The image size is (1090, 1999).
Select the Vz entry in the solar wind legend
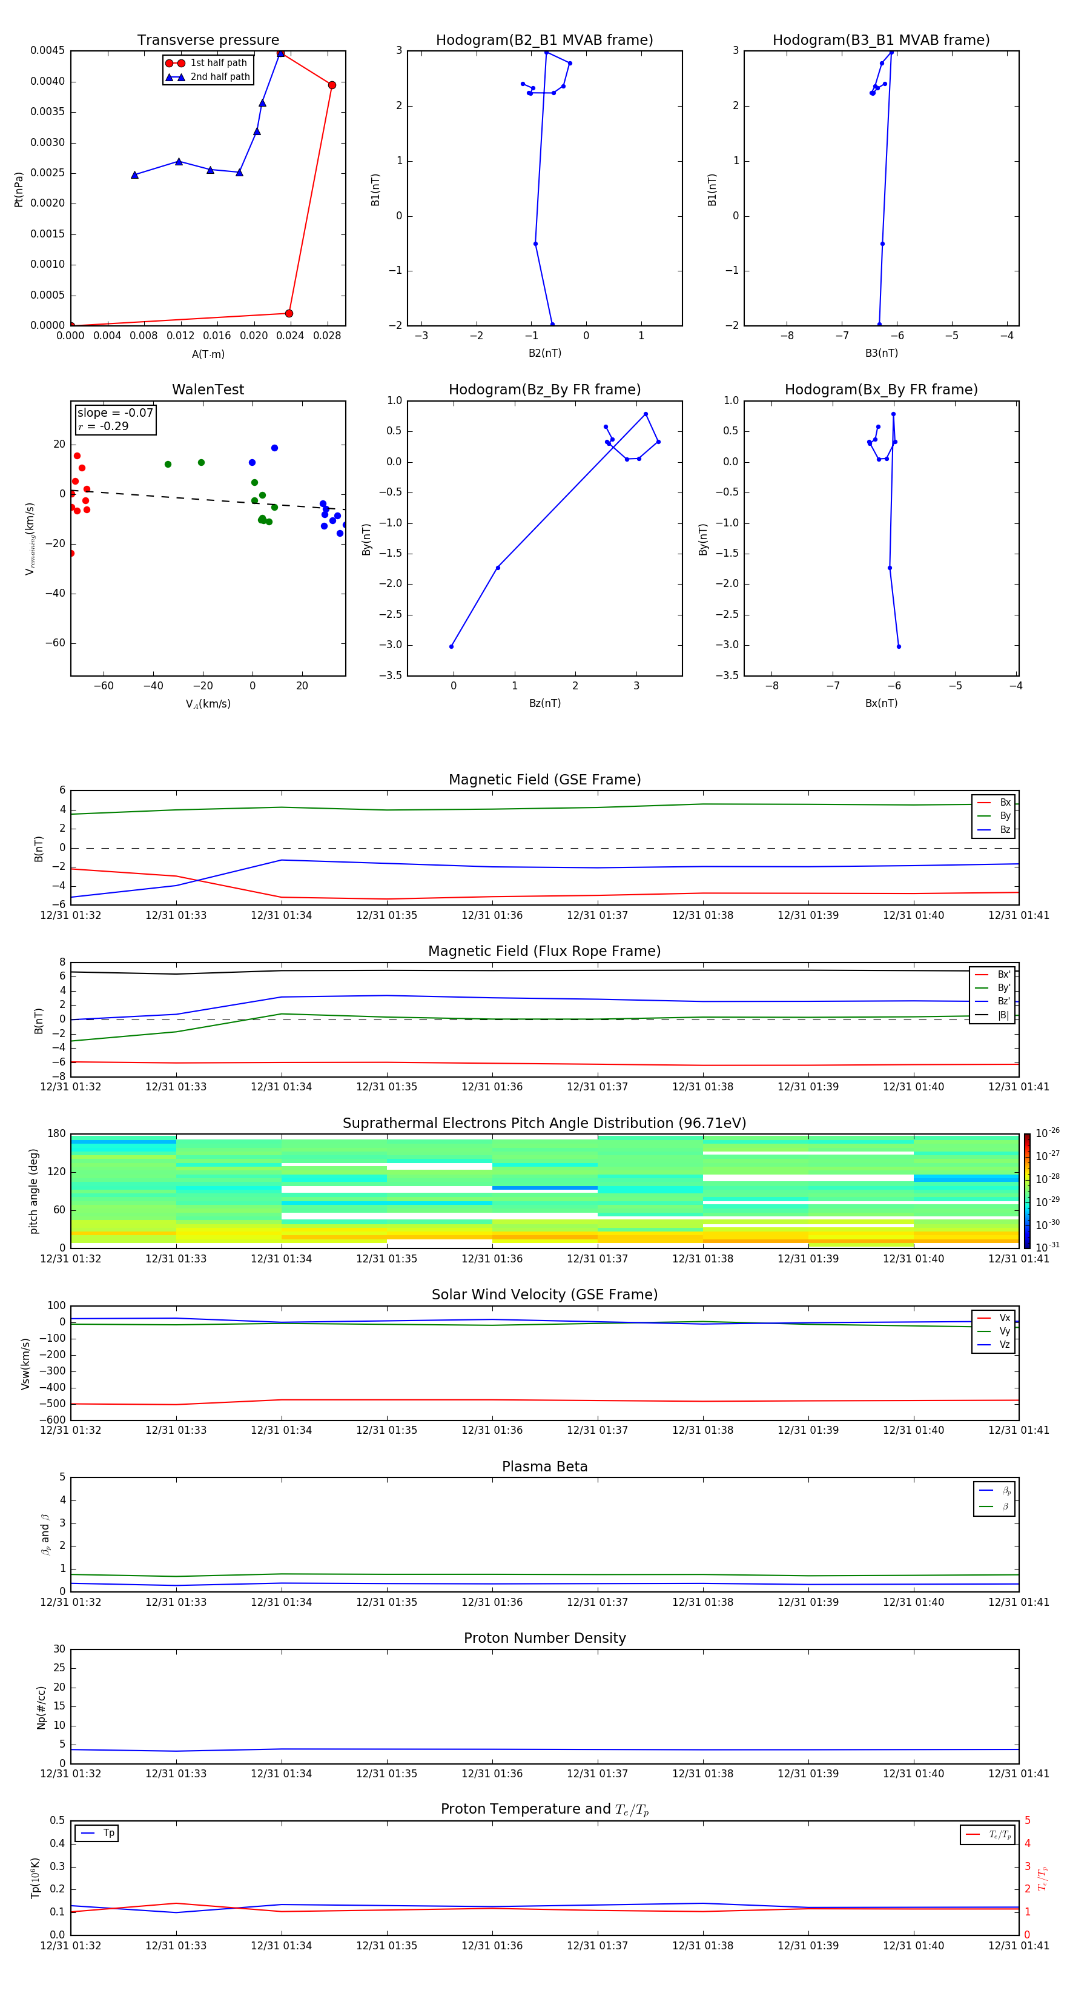click(994, 1345)
